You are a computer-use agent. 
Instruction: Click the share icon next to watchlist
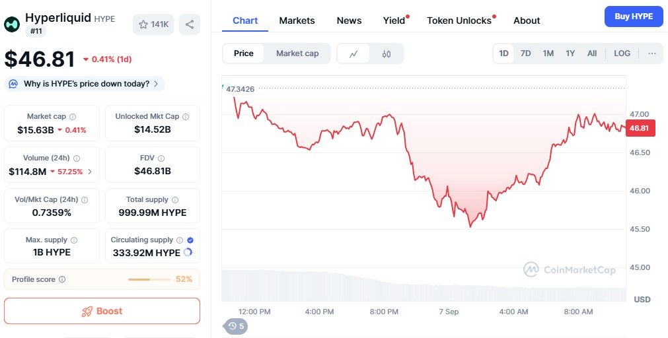[190, 24]
